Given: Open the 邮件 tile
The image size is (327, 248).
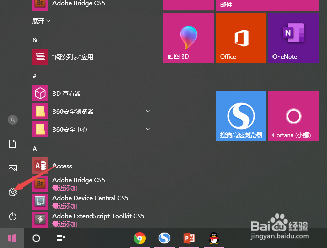Looking at the screenshot, I should (x=267, y=5).
